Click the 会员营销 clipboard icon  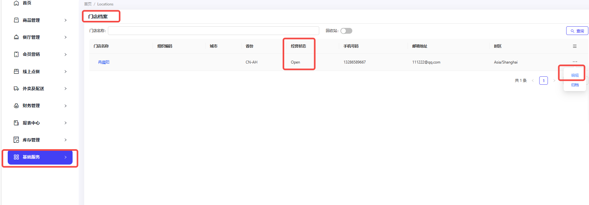point(16,54)
